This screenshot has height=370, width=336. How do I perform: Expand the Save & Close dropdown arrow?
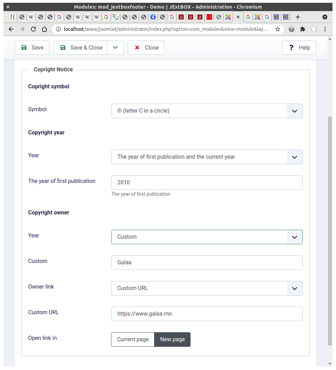[115, 48]
